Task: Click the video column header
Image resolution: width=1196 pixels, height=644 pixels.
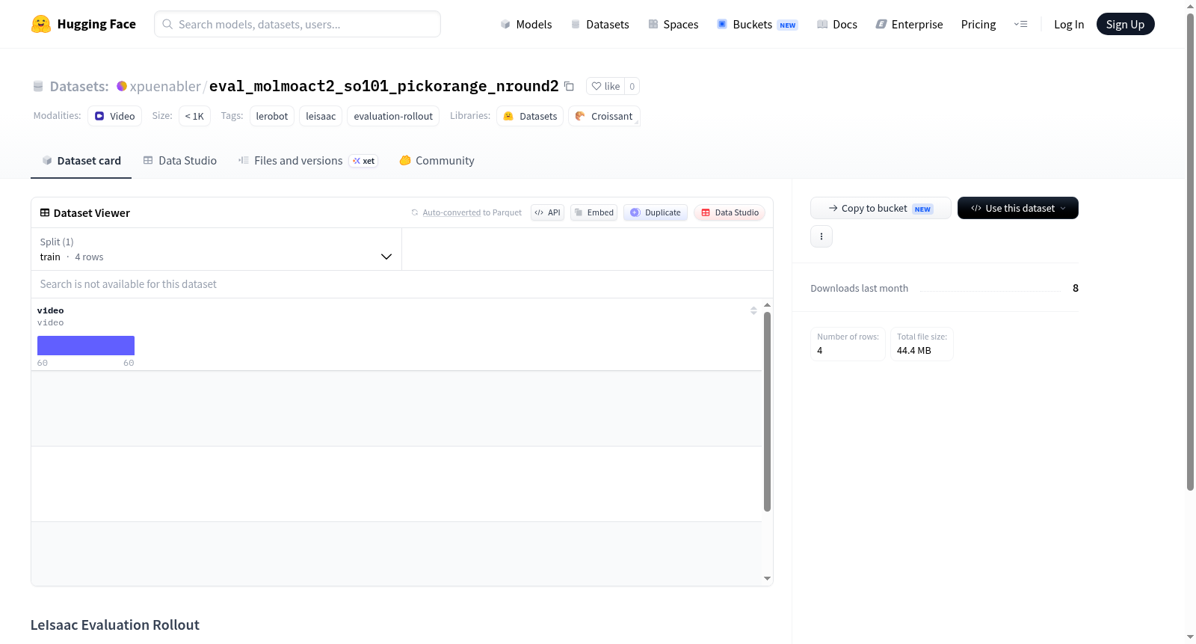Action: [x=51, y=310]
